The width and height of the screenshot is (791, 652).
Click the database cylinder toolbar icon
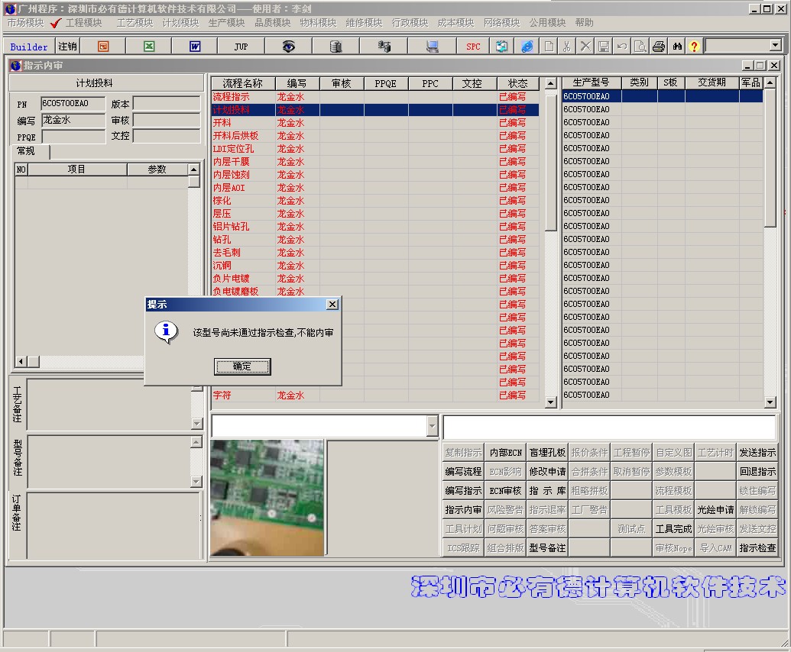(336, 47)
